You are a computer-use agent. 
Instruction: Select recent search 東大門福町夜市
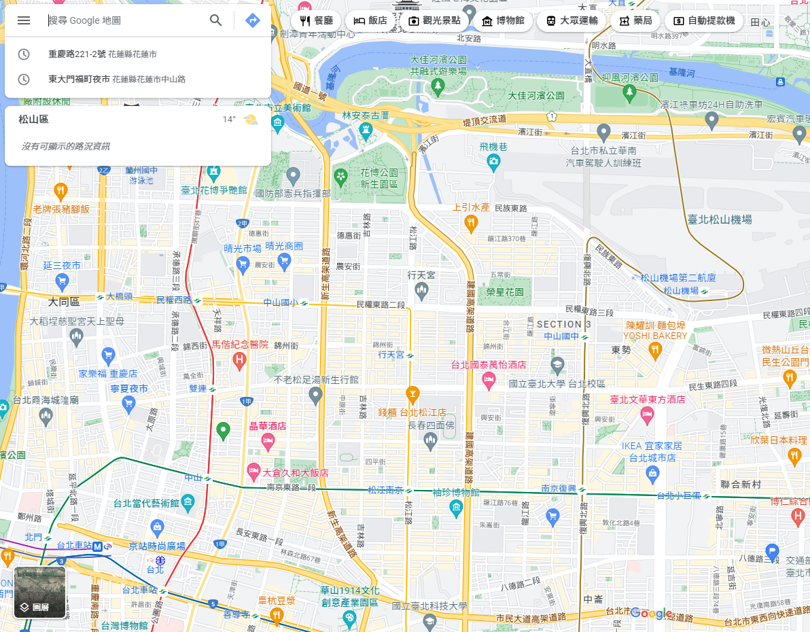[137, 79]
